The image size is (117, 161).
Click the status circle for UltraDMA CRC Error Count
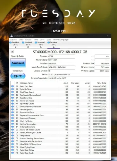click(13, 144)
